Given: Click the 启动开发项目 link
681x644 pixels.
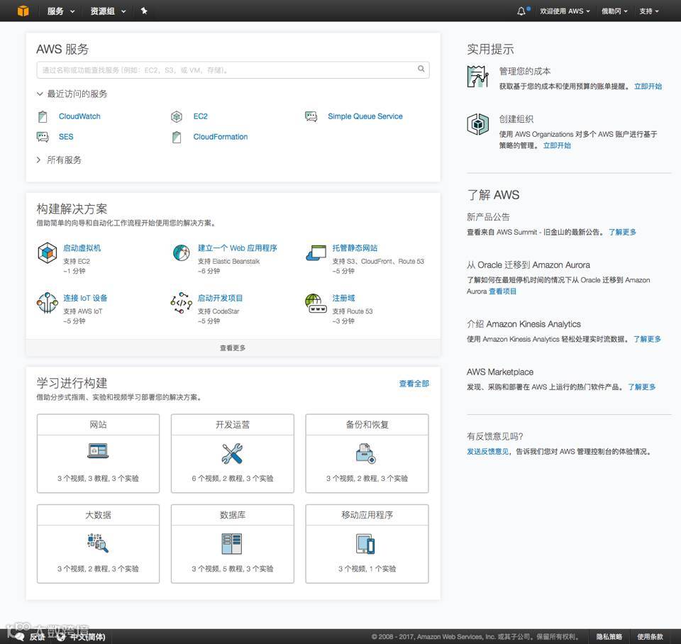Looking at the screenshot, I should (220, 298).
